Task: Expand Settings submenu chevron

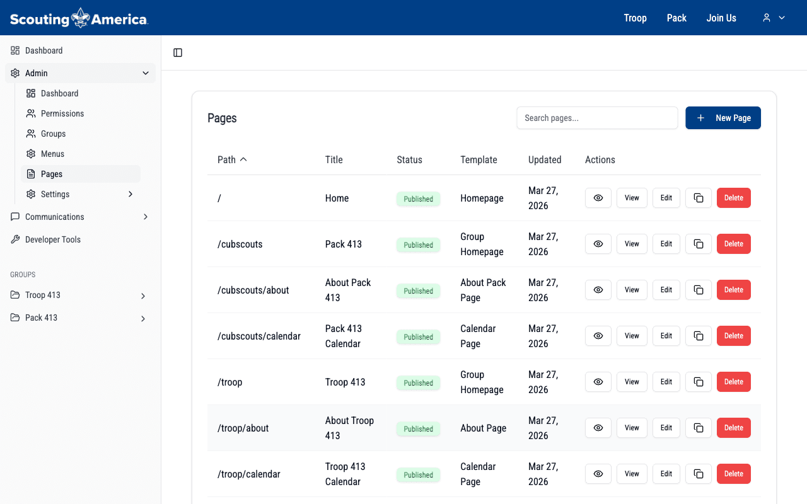Action: (x=131, y=194)
